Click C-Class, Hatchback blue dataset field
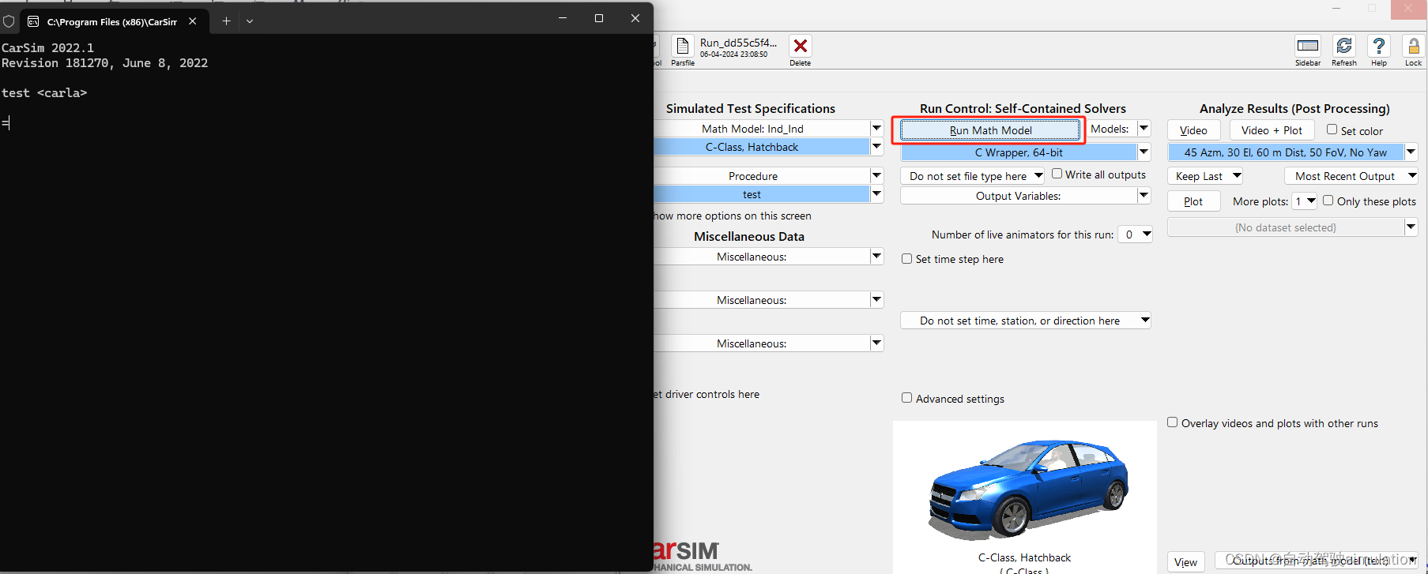Viewport: 1428px width, 574px height. pyautogui.click(x=762, y=147)
